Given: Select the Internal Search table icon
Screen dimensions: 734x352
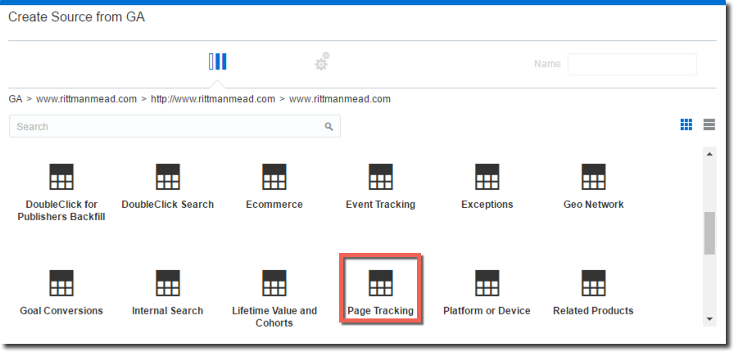Looking at the screenshot, I should (168, 283).
